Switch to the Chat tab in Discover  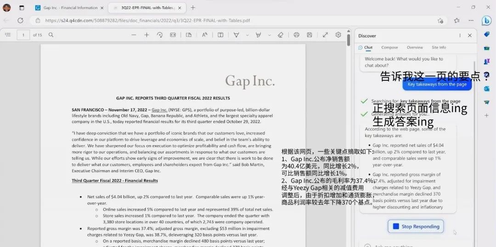[366, 47]
